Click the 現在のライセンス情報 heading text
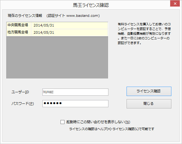182x144 pixels. [x=25, y=16]
